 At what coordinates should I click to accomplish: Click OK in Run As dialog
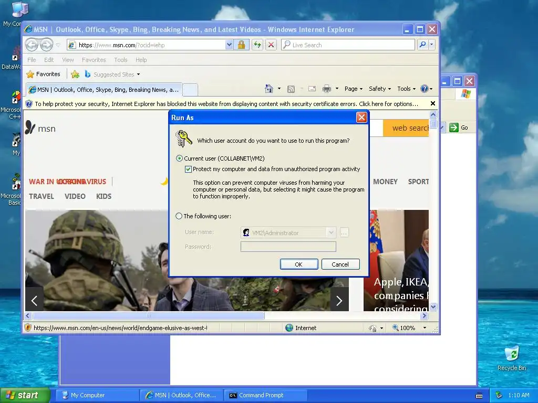pos(299,264)
